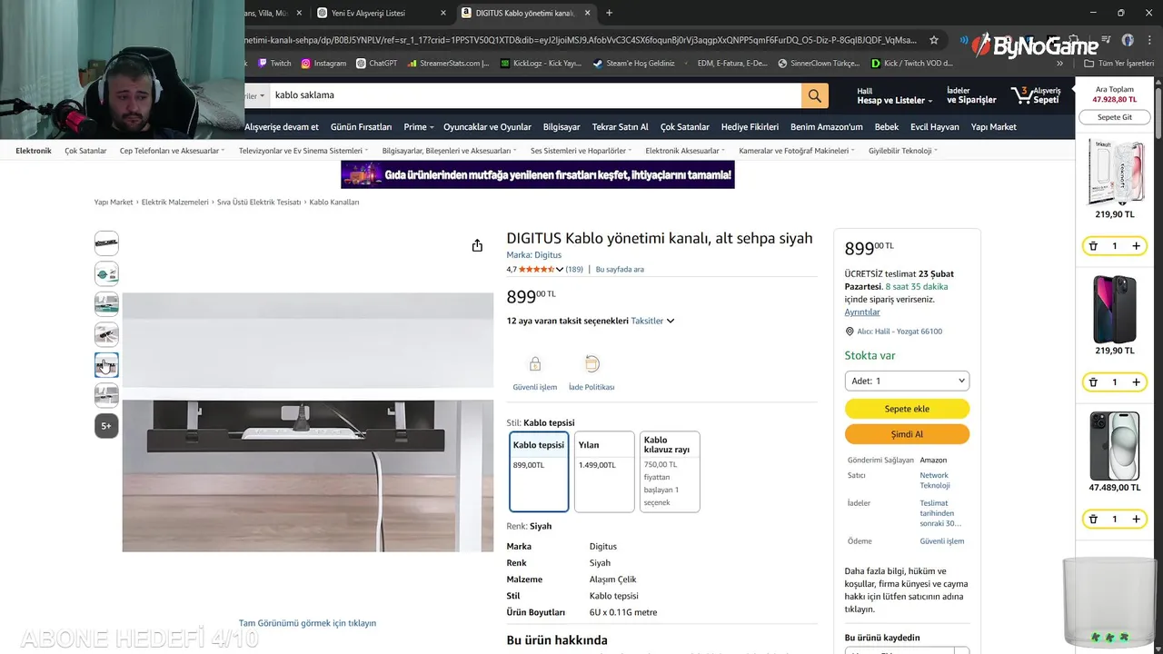This screenshot has width=1163, height=654.
Task: Click Tam Görünümü görmek için tıklayın
Action: pyautogui.click(x=307, y=623)
